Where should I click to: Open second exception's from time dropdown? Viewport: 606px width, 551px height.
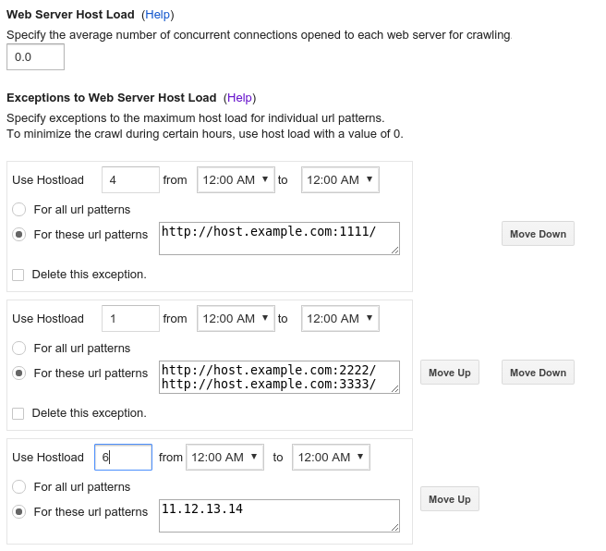(236, 319)
